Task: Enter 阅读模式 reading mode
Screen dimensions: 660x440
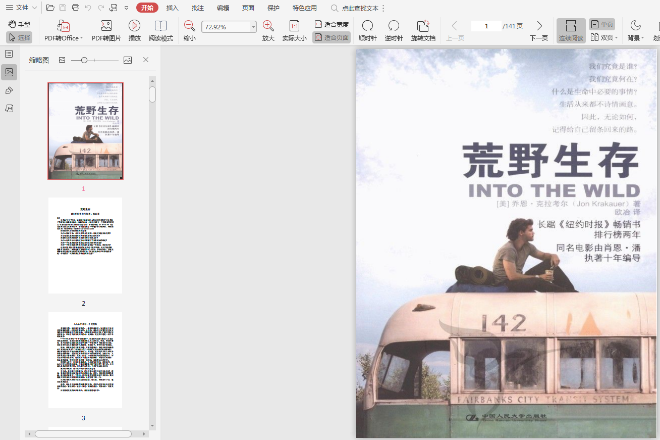Action: pos(161,31)
